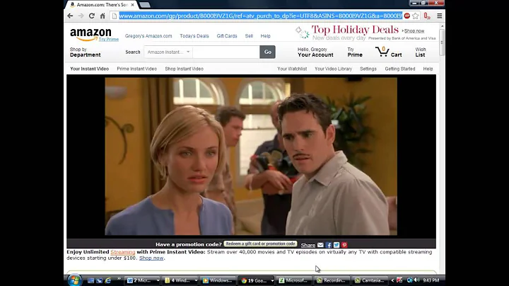Click the red Adblock icon in the address bar

click(407, 16)
